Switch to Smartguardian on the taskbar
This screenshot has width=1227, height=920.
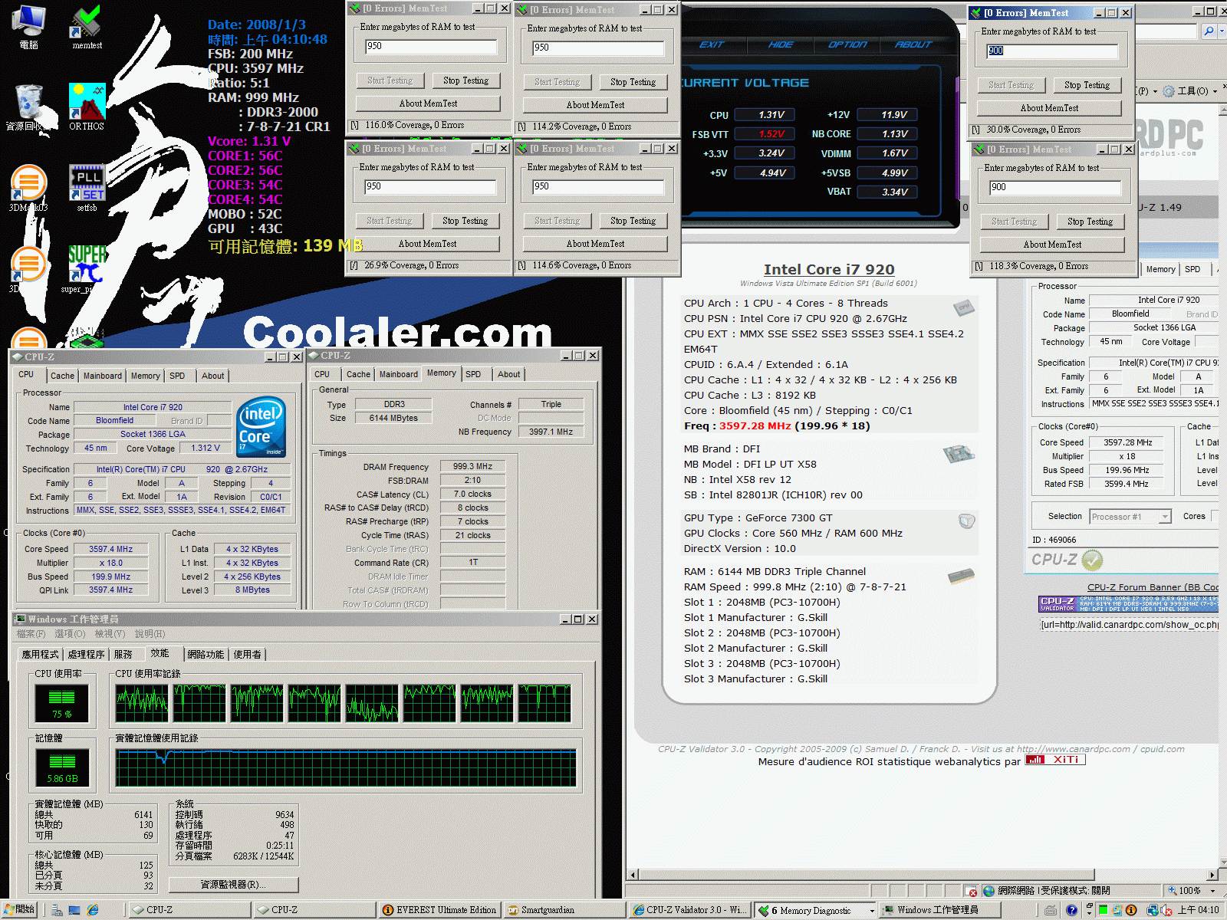564,910
